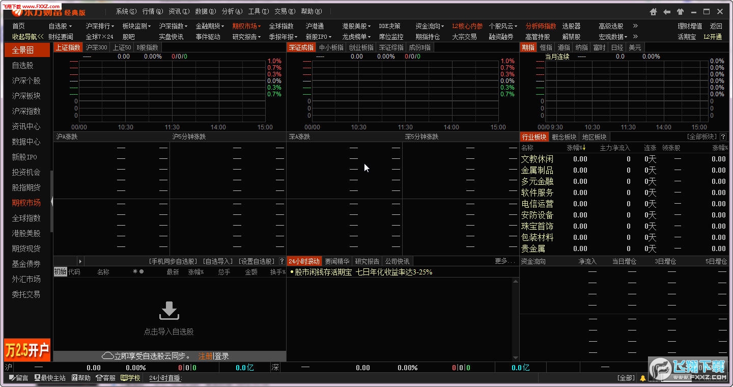Expand the first-row toolbar overflow chevrons

coord(635,26)
